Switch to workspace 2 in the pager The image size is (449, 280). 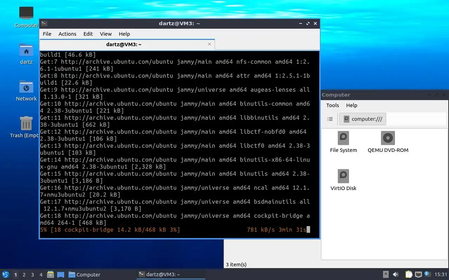pos(24,275)
